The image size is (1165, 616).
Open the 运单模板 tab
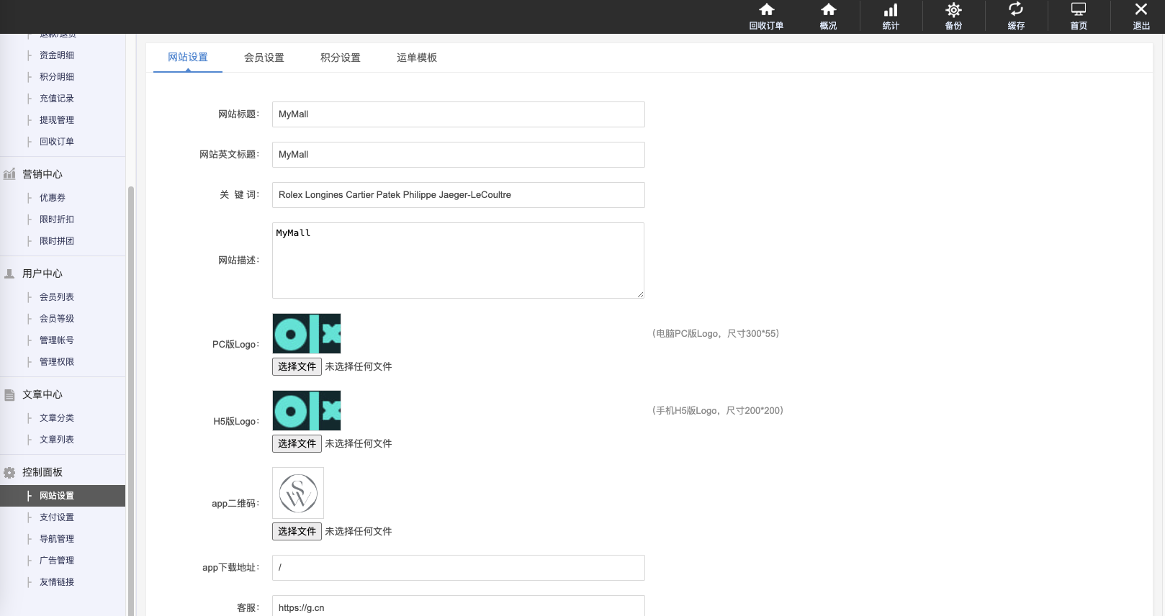417,58
